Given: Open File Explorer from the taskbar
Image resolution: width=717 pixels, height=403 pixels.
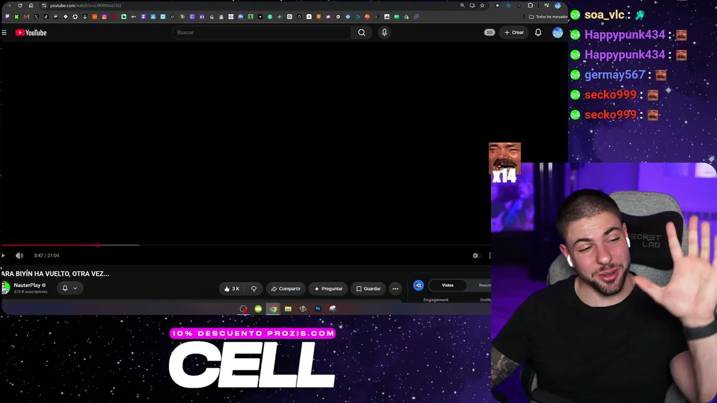Looking at the screenshot, I should pos(288,309).
